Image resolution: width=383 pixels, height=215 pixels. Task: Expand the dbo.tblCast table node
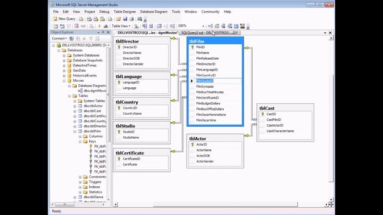[x=75, y=111]
